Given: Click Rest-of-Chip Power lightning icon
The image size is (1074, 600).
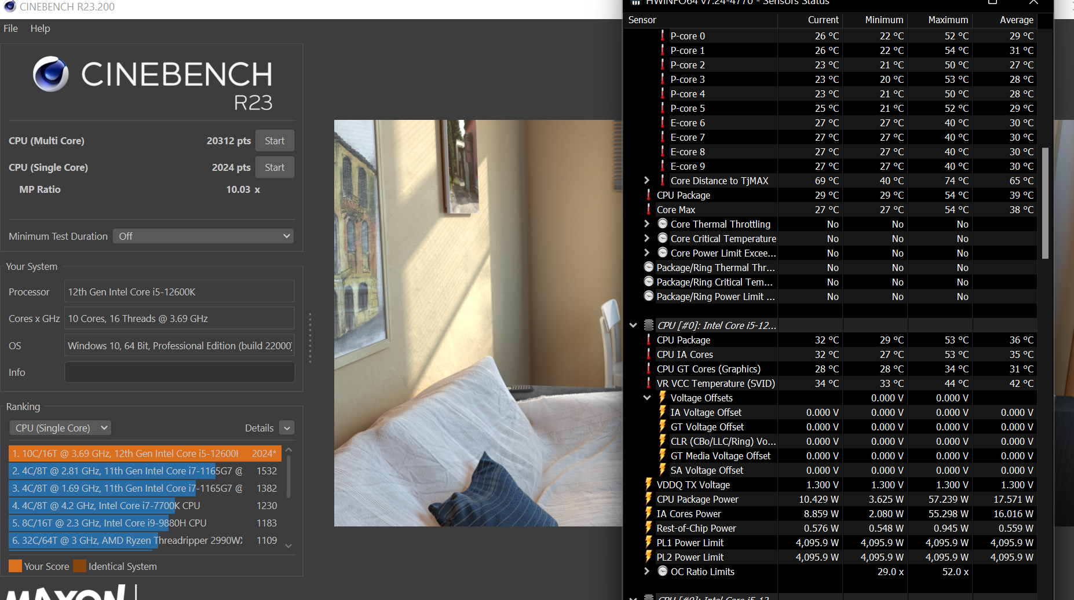Looking at the screenshot, I should (x=649, y=528).
